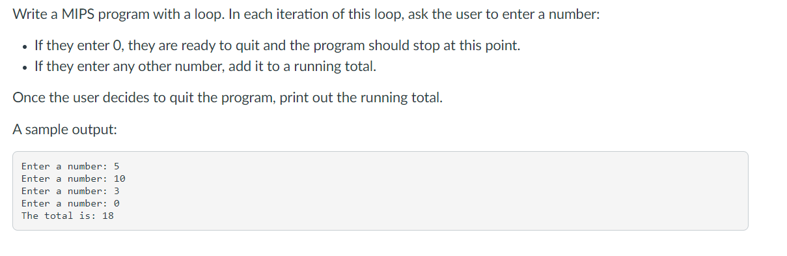Click the 'Enter a number: 10' line
Screen dimensions: 787x256
pyautogui.click(x=74, y=178)
